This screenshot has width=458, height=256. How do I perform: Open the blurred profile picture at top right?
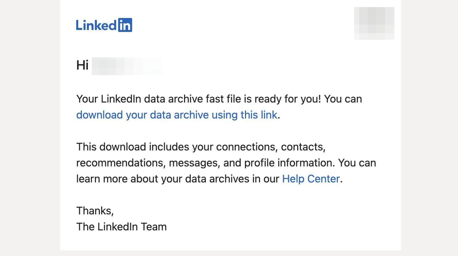(x=374, y=23)
